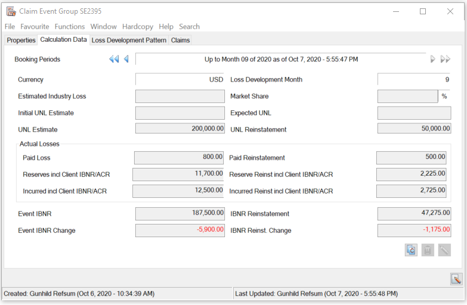Select the Booking Periods date display field

pos(281,60)
